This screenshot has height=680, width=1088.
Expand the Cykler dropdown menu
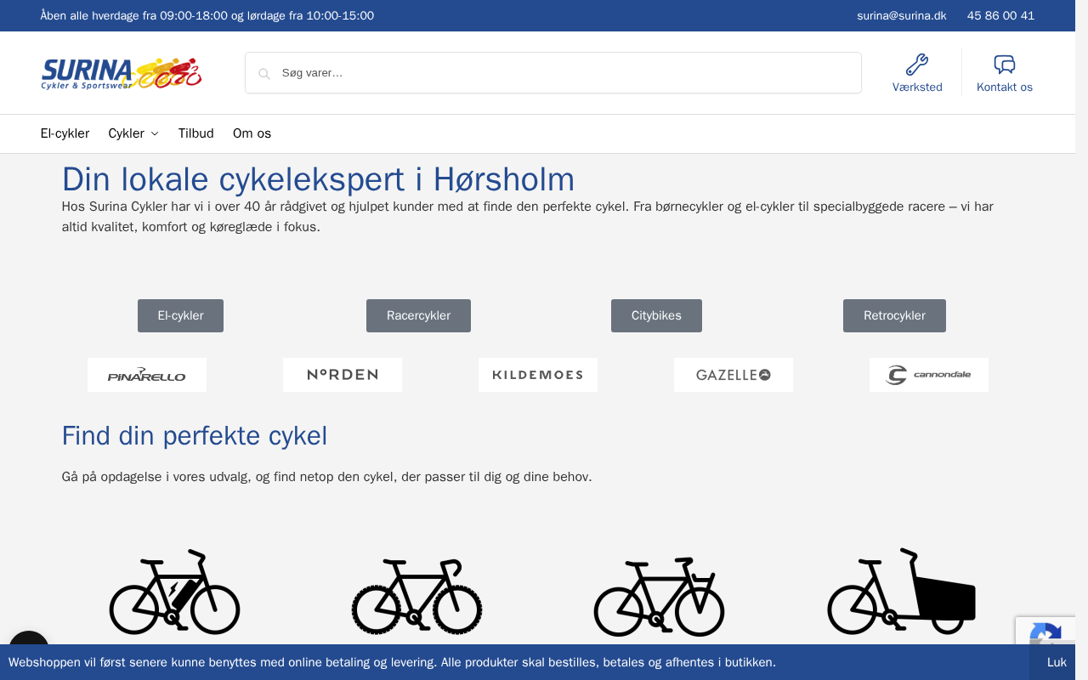[133, 133]
